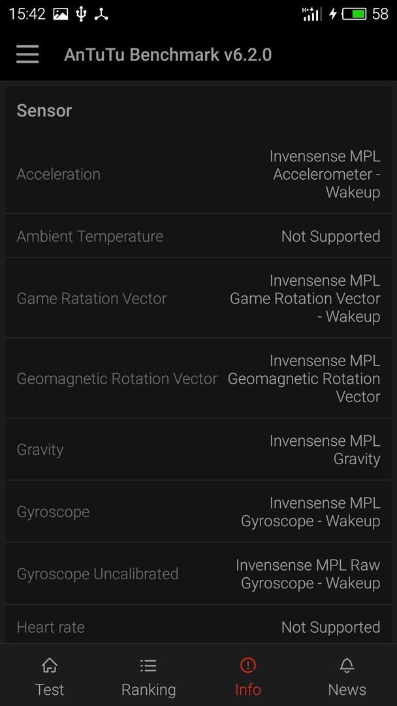Switch to the Ranking tab
397x706 pixels.
coord(148,675)
